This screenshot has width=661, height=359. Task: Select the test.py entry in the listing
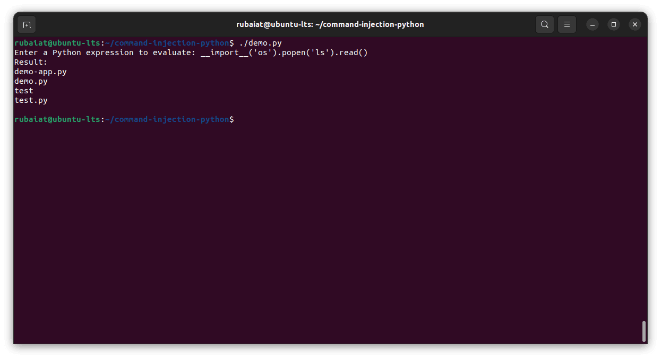(30, 100)
